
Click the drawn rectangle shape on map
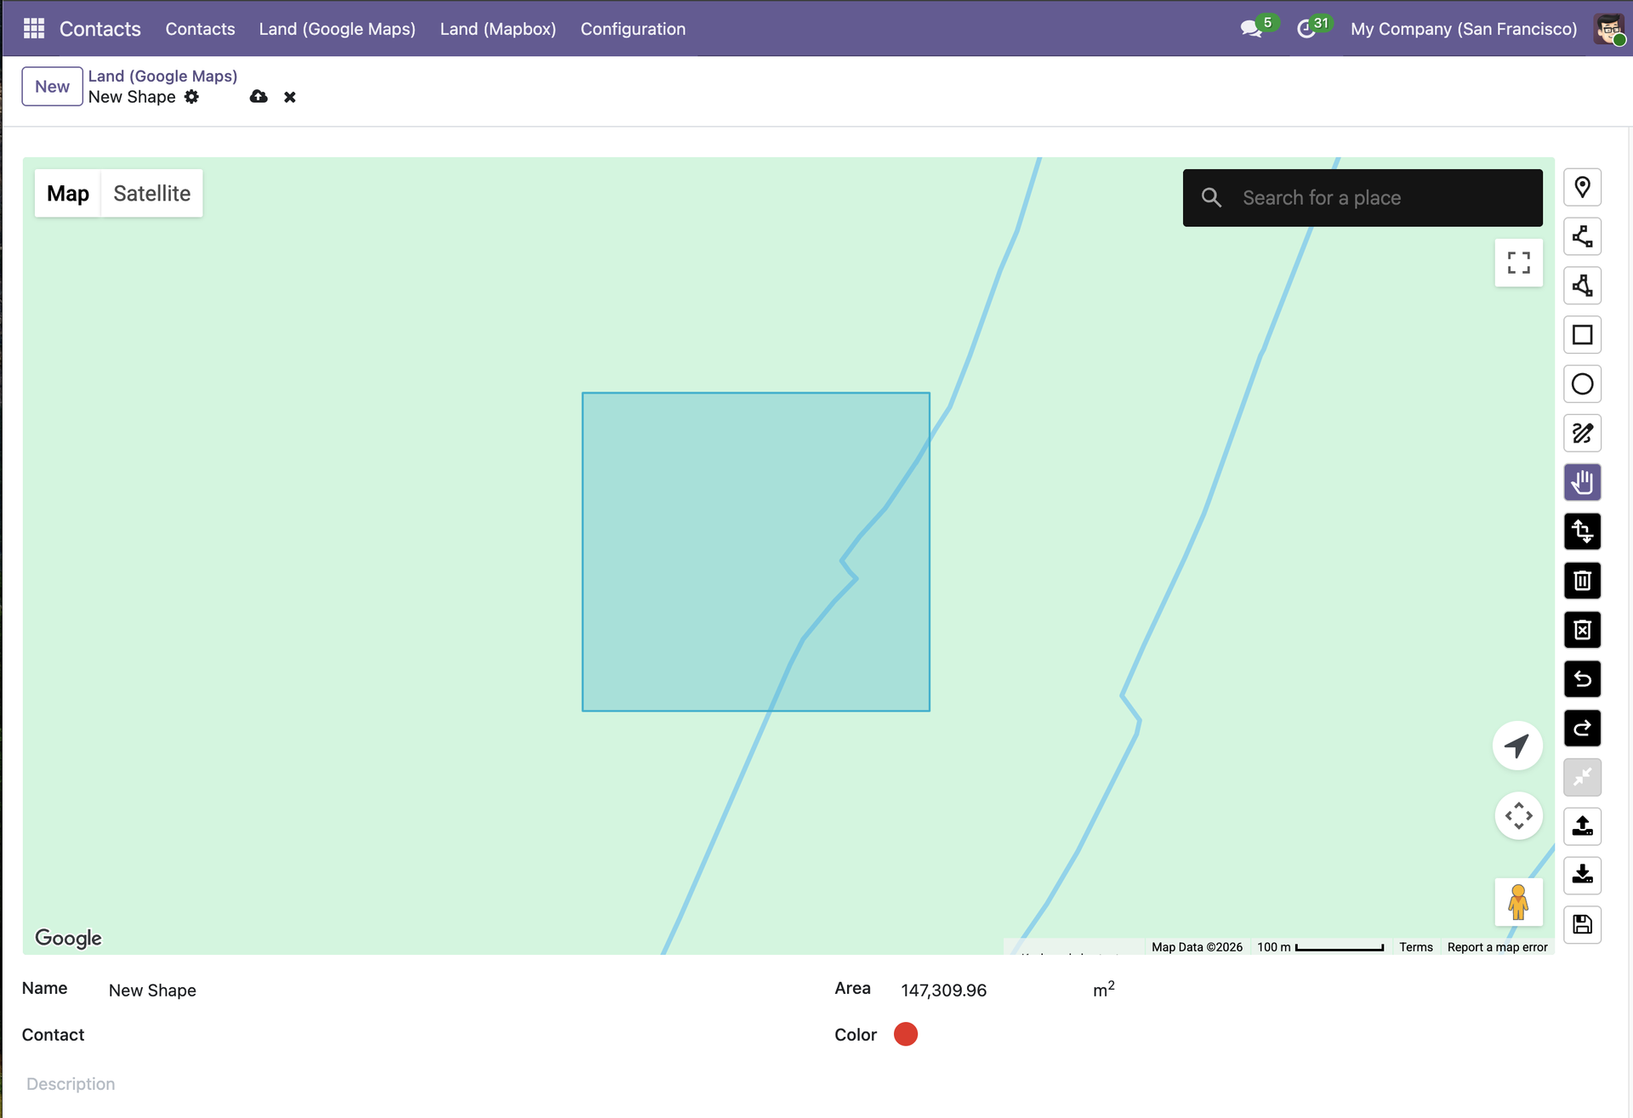click(x=755, y=552)
